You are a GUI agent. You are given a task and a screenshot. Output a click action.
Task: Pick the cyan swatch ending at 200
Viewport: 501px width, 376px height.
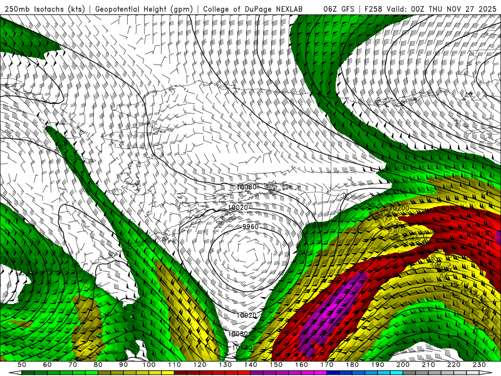pyautogui.click(x=397, y=373)
